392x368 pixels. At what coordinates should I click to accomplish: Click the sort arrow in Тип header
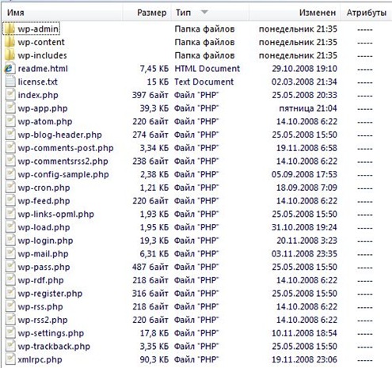point(204,12)
